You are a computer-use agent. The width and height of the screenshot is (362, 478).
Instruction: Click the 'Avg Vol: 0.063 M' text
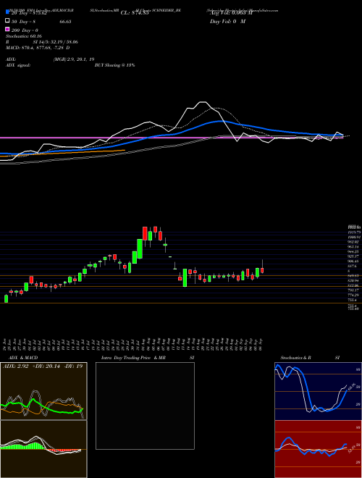(x=230, y=13)
